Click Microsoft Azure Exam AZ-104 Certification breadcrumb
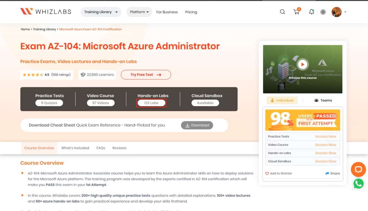Screen dimensions: 368x211 [x=90, y=29]
